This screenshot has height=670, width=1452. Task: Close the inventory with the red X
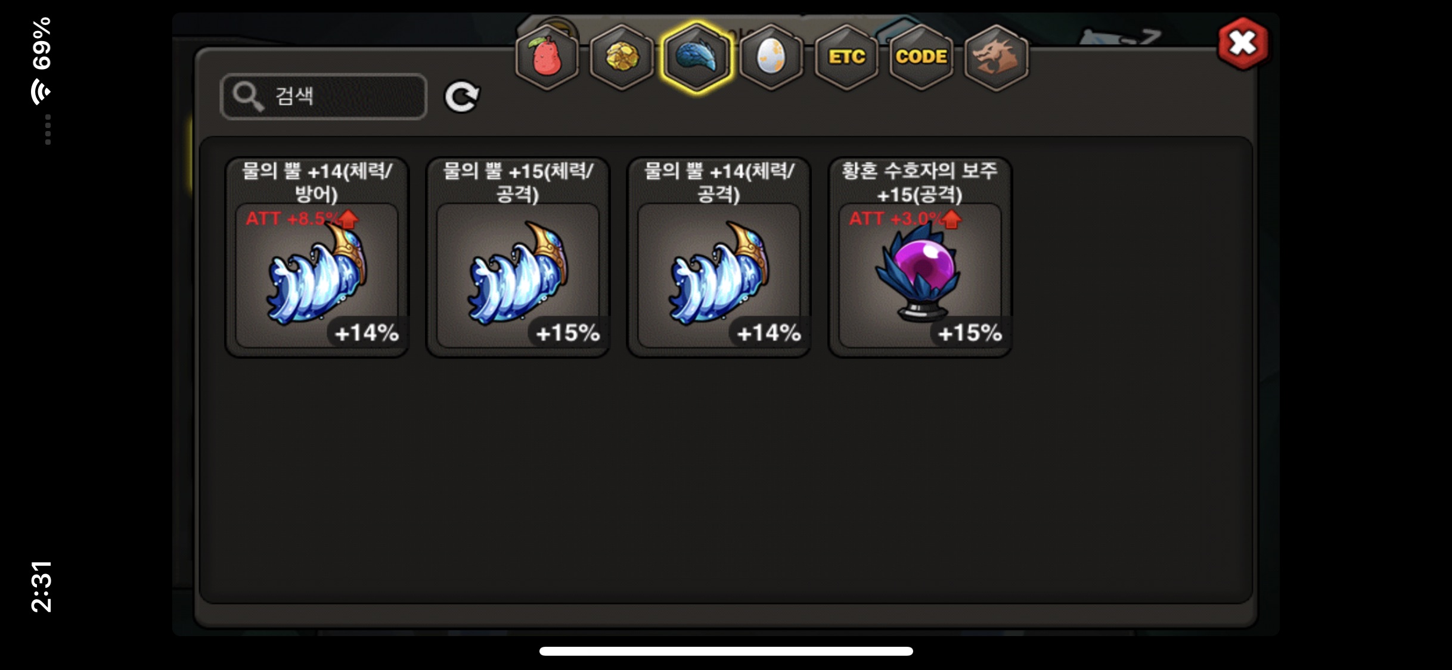1243,43
